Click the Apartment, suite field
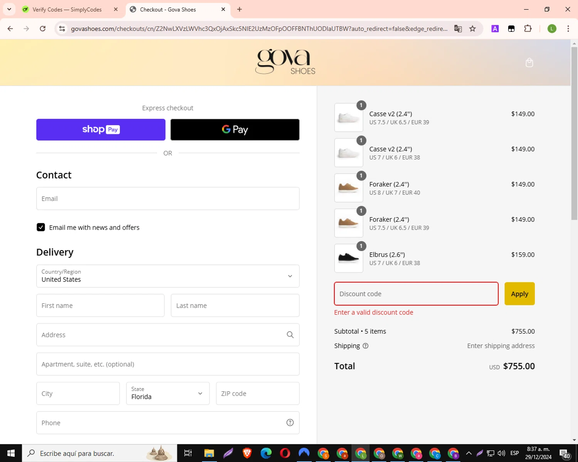578x462 pixels. click(168, 364)
